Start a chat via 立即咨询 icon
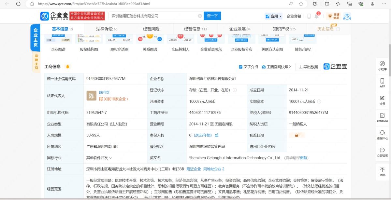Image resolution: width=391 pixels, height=200 pixels. click(x=383, y=152)
